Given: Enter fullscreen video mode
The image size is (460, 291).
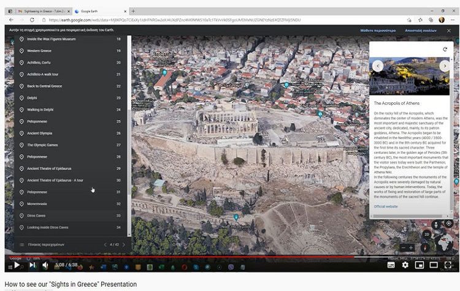Looking at the screenshot, I should 448,265.
